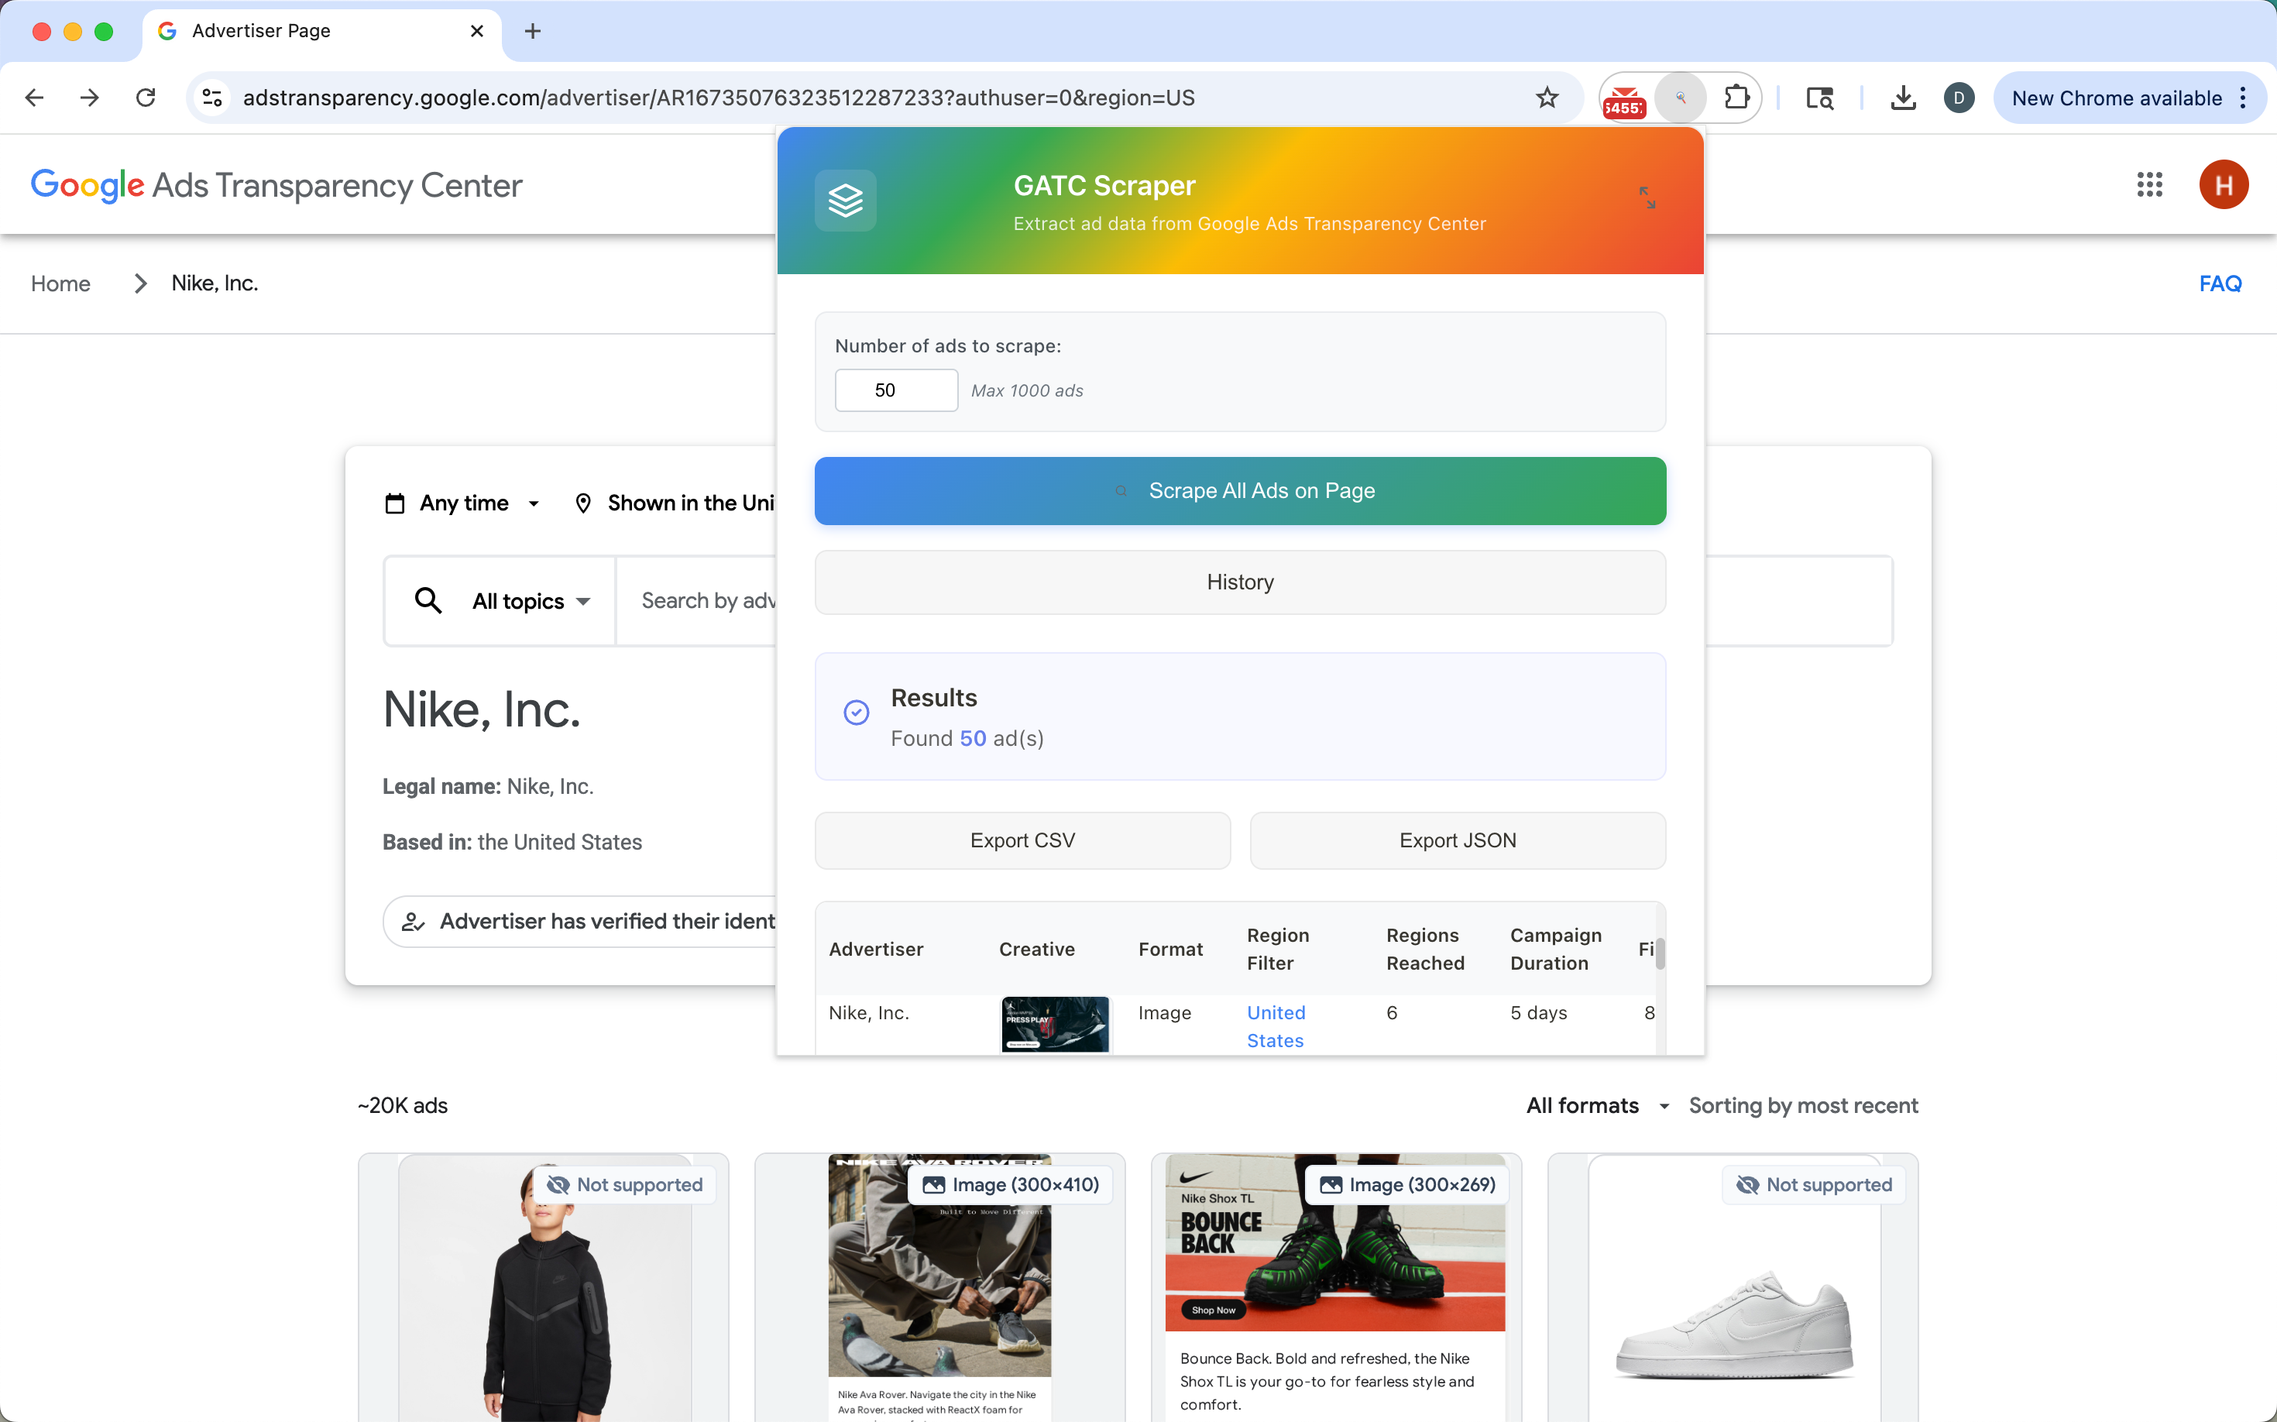2277x1422 pixels.
Task: Click the Not supported badge on white sneaker ad
Action: point(1813,1184)
